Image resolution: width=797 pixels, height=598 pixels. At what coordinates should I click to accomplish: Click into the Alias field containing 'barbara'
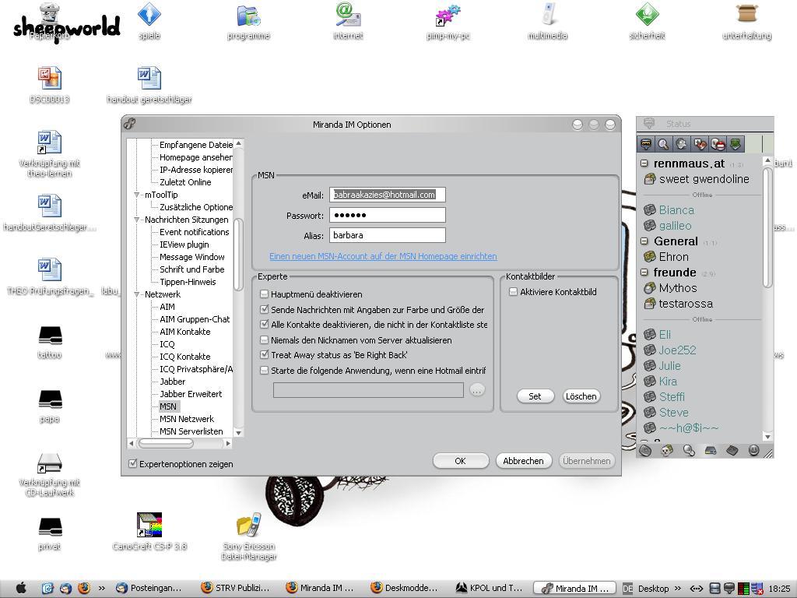coord(388,235)
